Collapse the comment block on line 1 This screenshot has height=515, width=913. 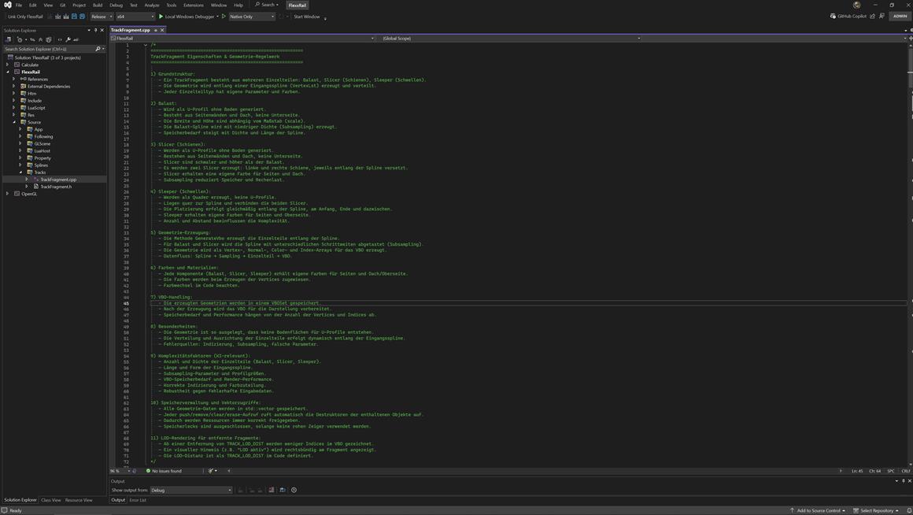146,45
